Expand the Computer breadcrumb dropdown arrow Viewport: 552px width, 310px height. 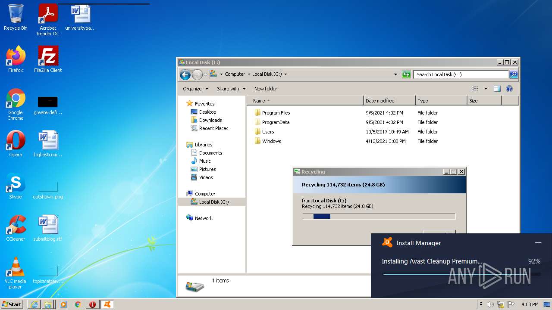(249, 74)
